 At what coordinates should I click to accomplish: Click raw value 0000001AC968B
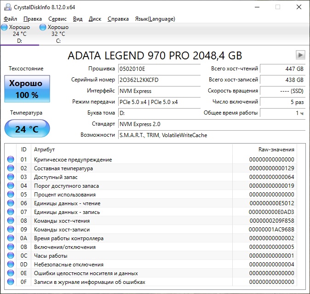pyautogui.click(x=271, y=229)
